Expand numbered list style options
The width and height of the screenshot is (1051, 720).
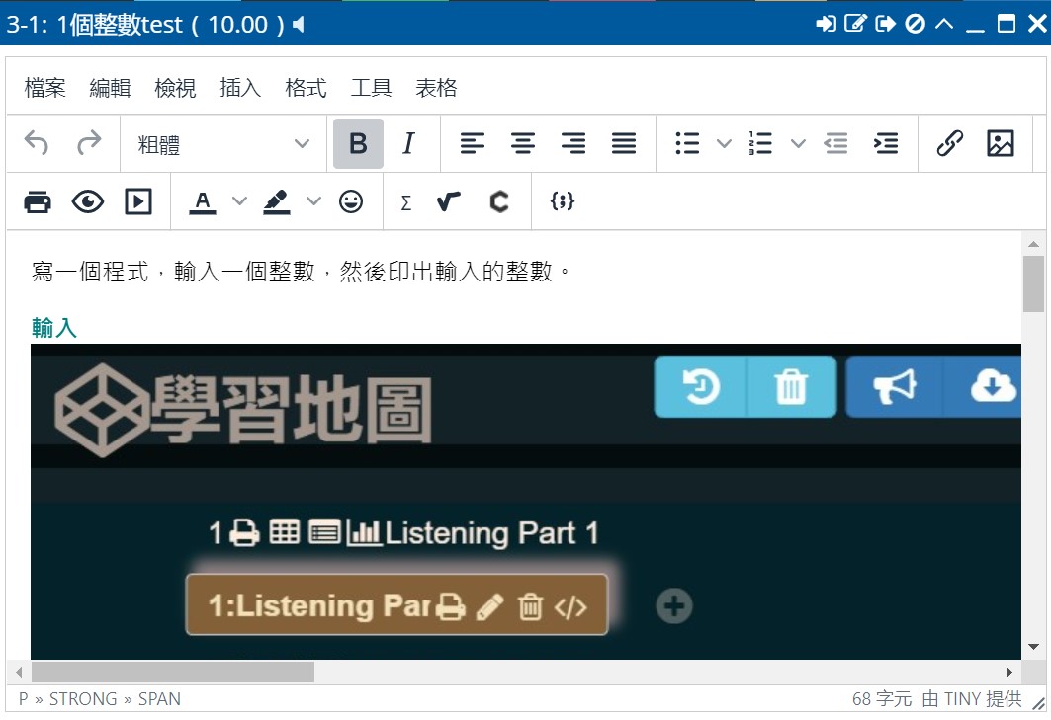click(798, 143)
